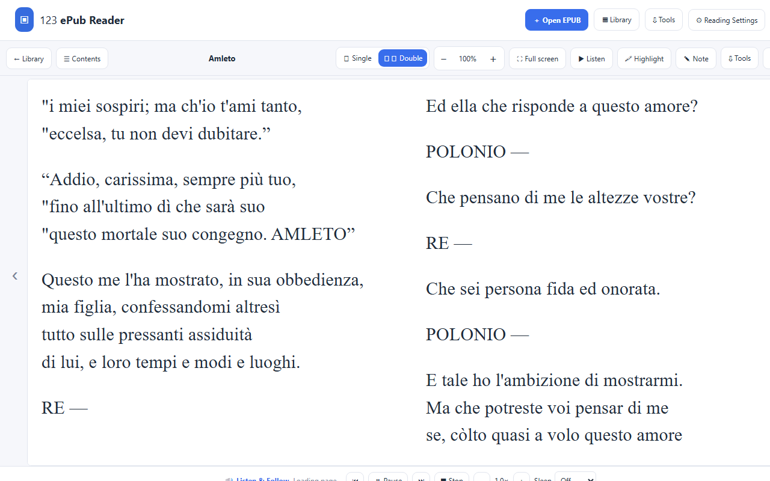Image resolution: width=770 pixels, height=481 pixels.
Task: Click the line "Che sei persona fida ed onorata."
Action: [543, 289]
